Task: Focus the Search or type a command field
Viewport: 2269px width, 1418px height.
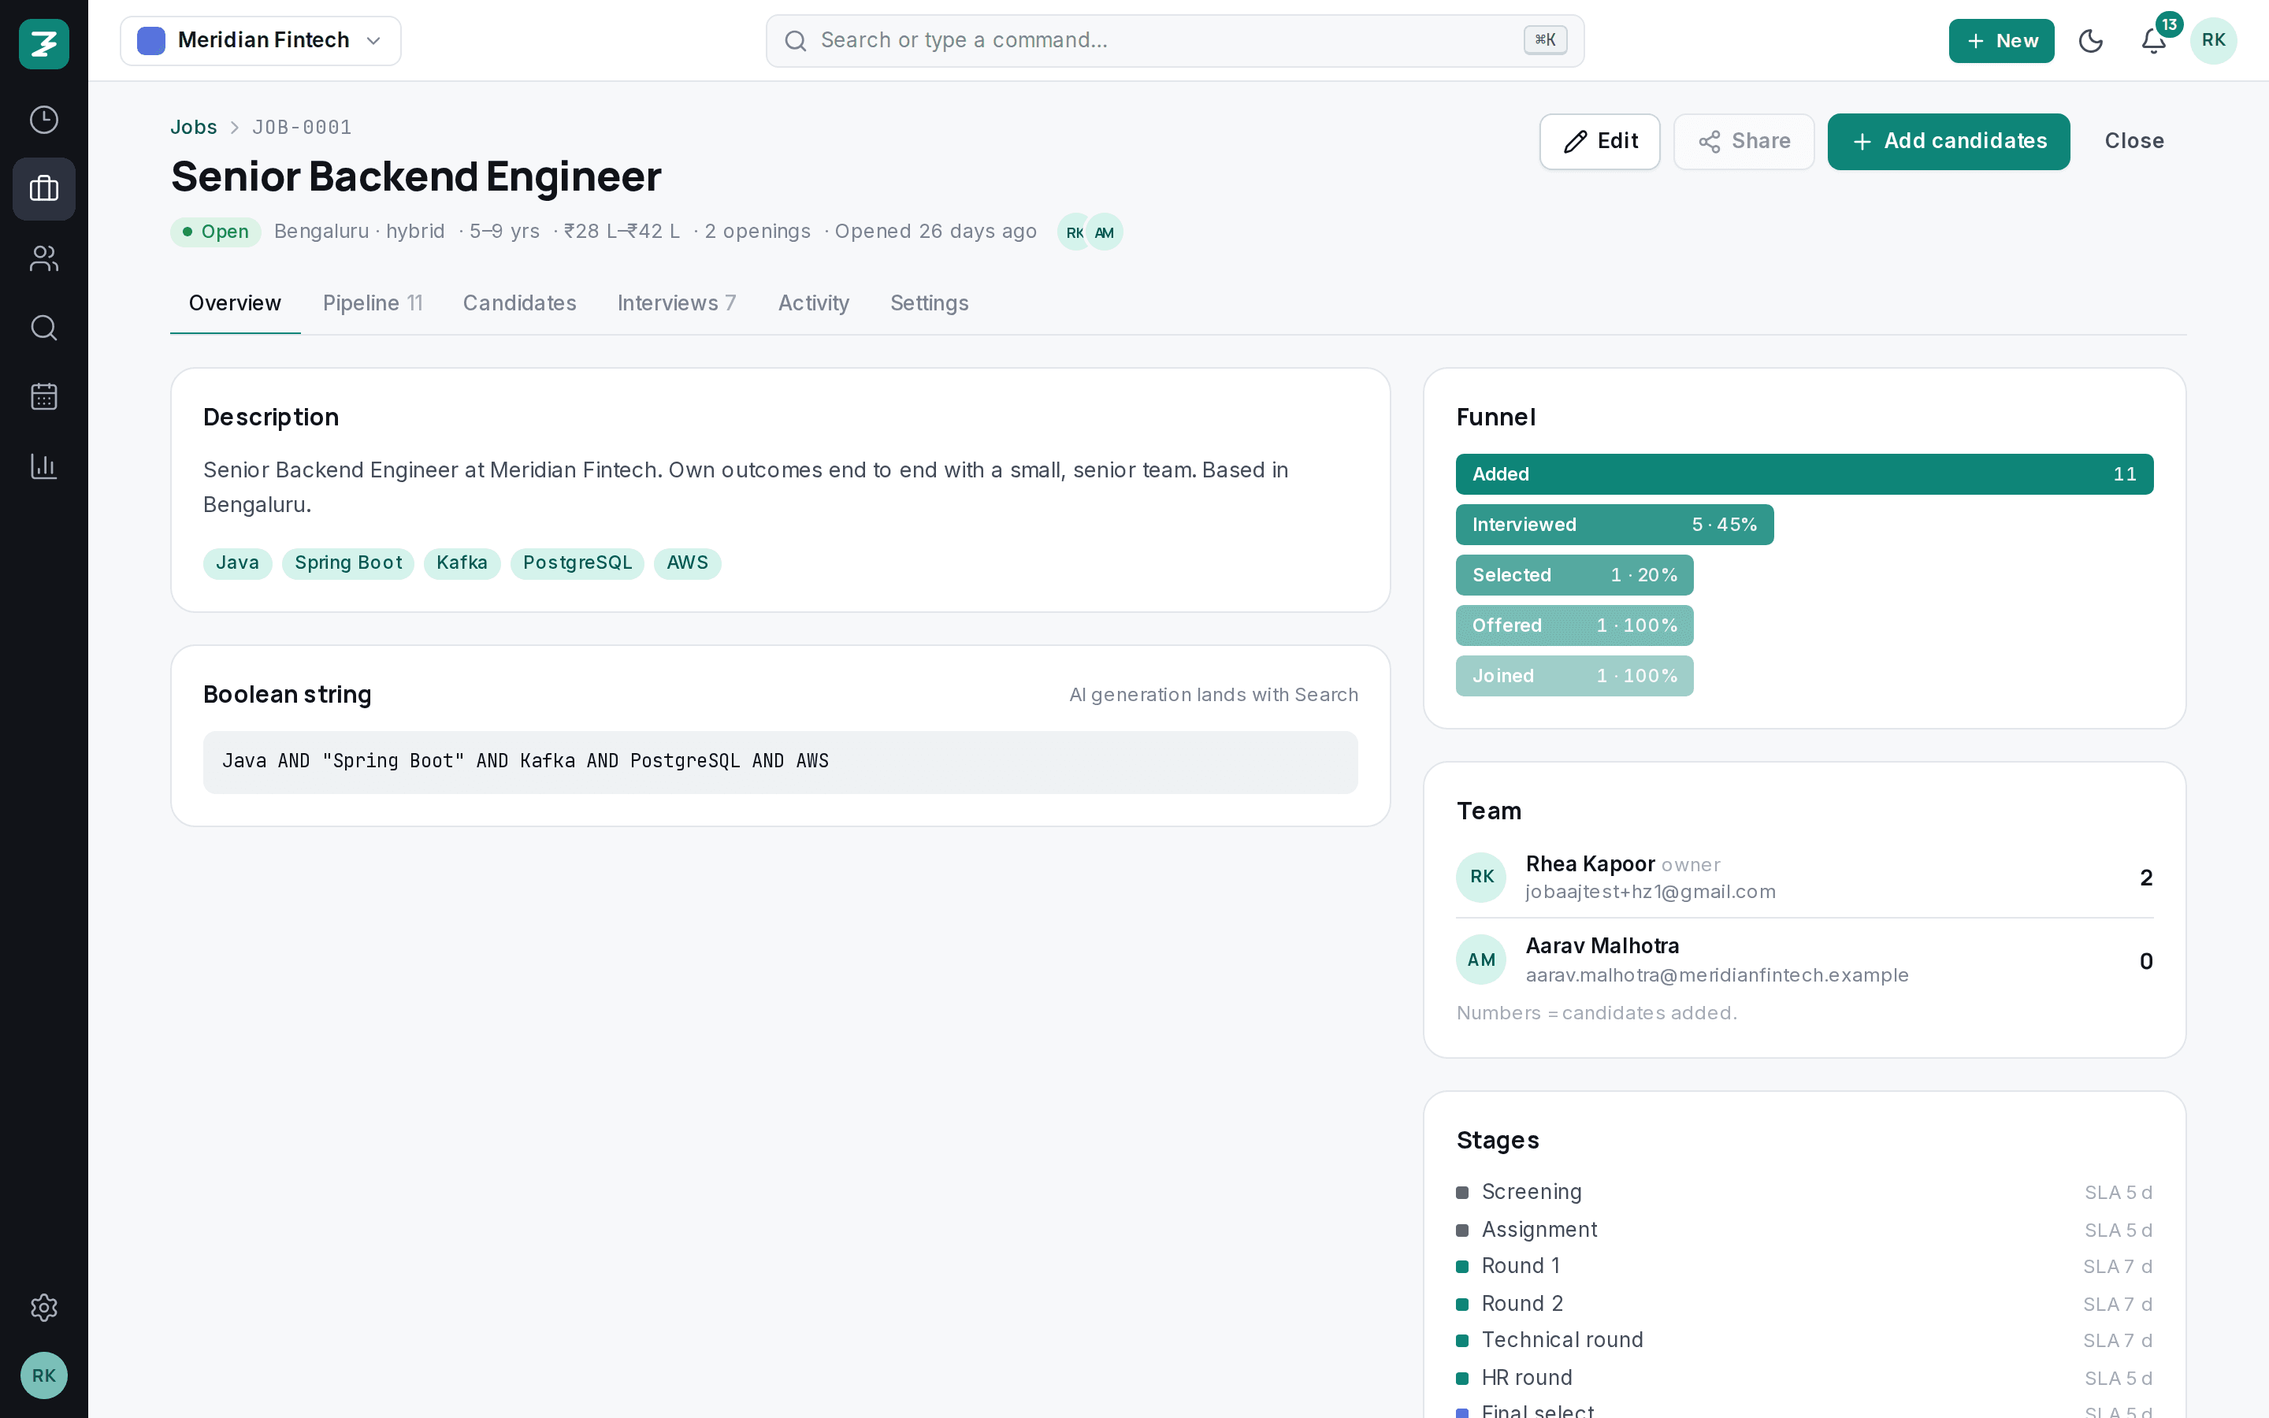Action: coord(1175,40)
